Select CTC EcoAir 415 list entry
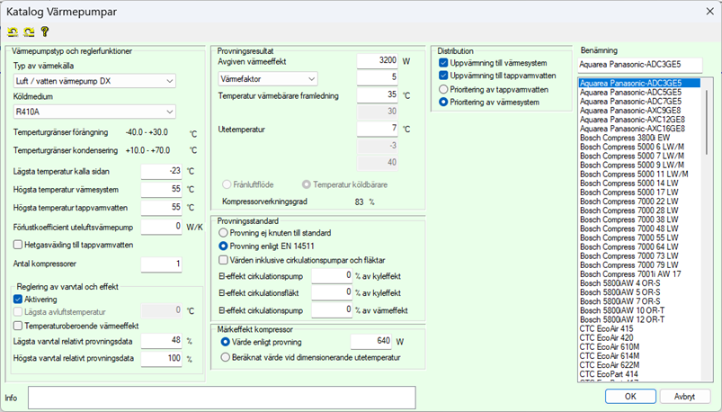Viewport: 722px width, 412px height. 611,328
